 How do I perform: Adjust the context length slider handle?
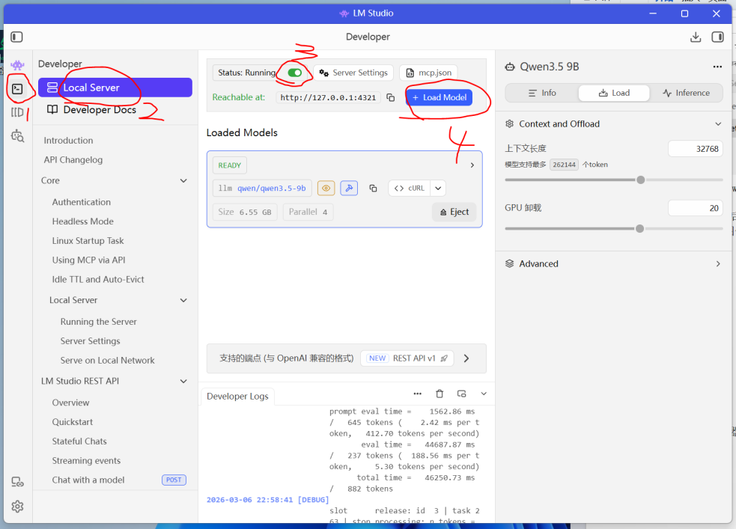click(x=641, y=180)
